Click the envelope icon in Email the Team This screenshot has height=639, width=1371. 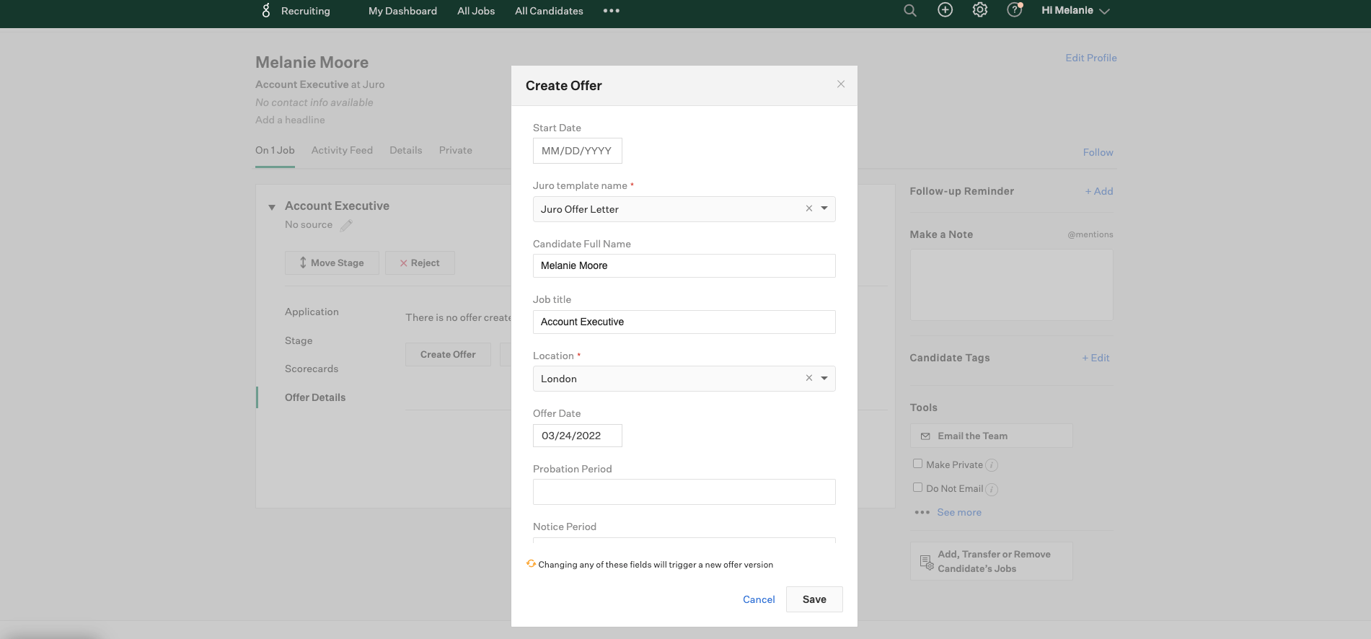click(925, 436)
